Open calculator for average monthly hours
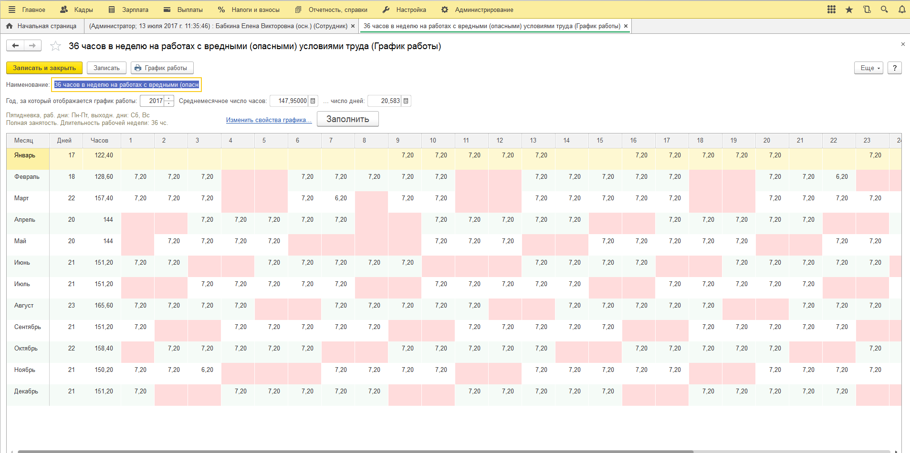The height and width of the screenshot is (453, 910). pyautogui.click(x=313, y=101)
